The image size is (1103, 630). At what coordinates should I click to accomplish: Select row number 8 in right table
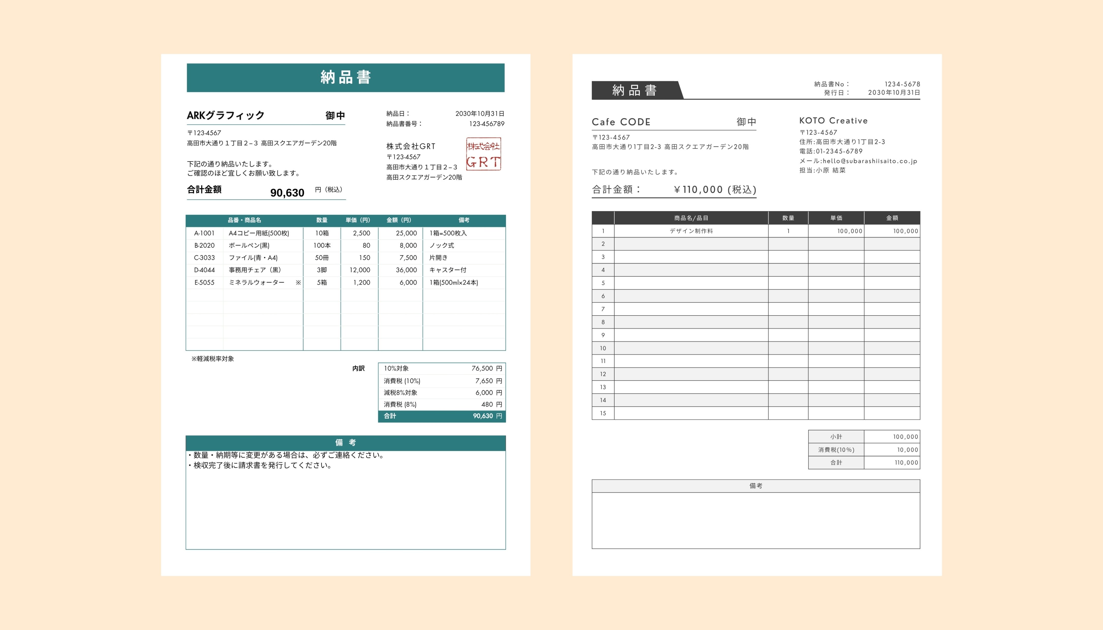603,322
